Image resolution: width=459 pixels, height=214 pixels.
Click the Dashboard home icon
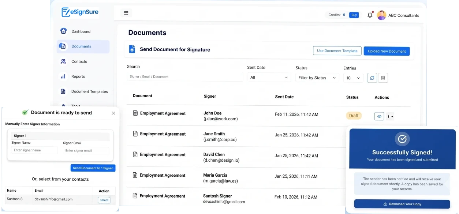tap(63, 31)
